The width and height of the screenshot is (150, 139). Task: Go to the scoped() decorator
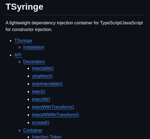point(41,123)
